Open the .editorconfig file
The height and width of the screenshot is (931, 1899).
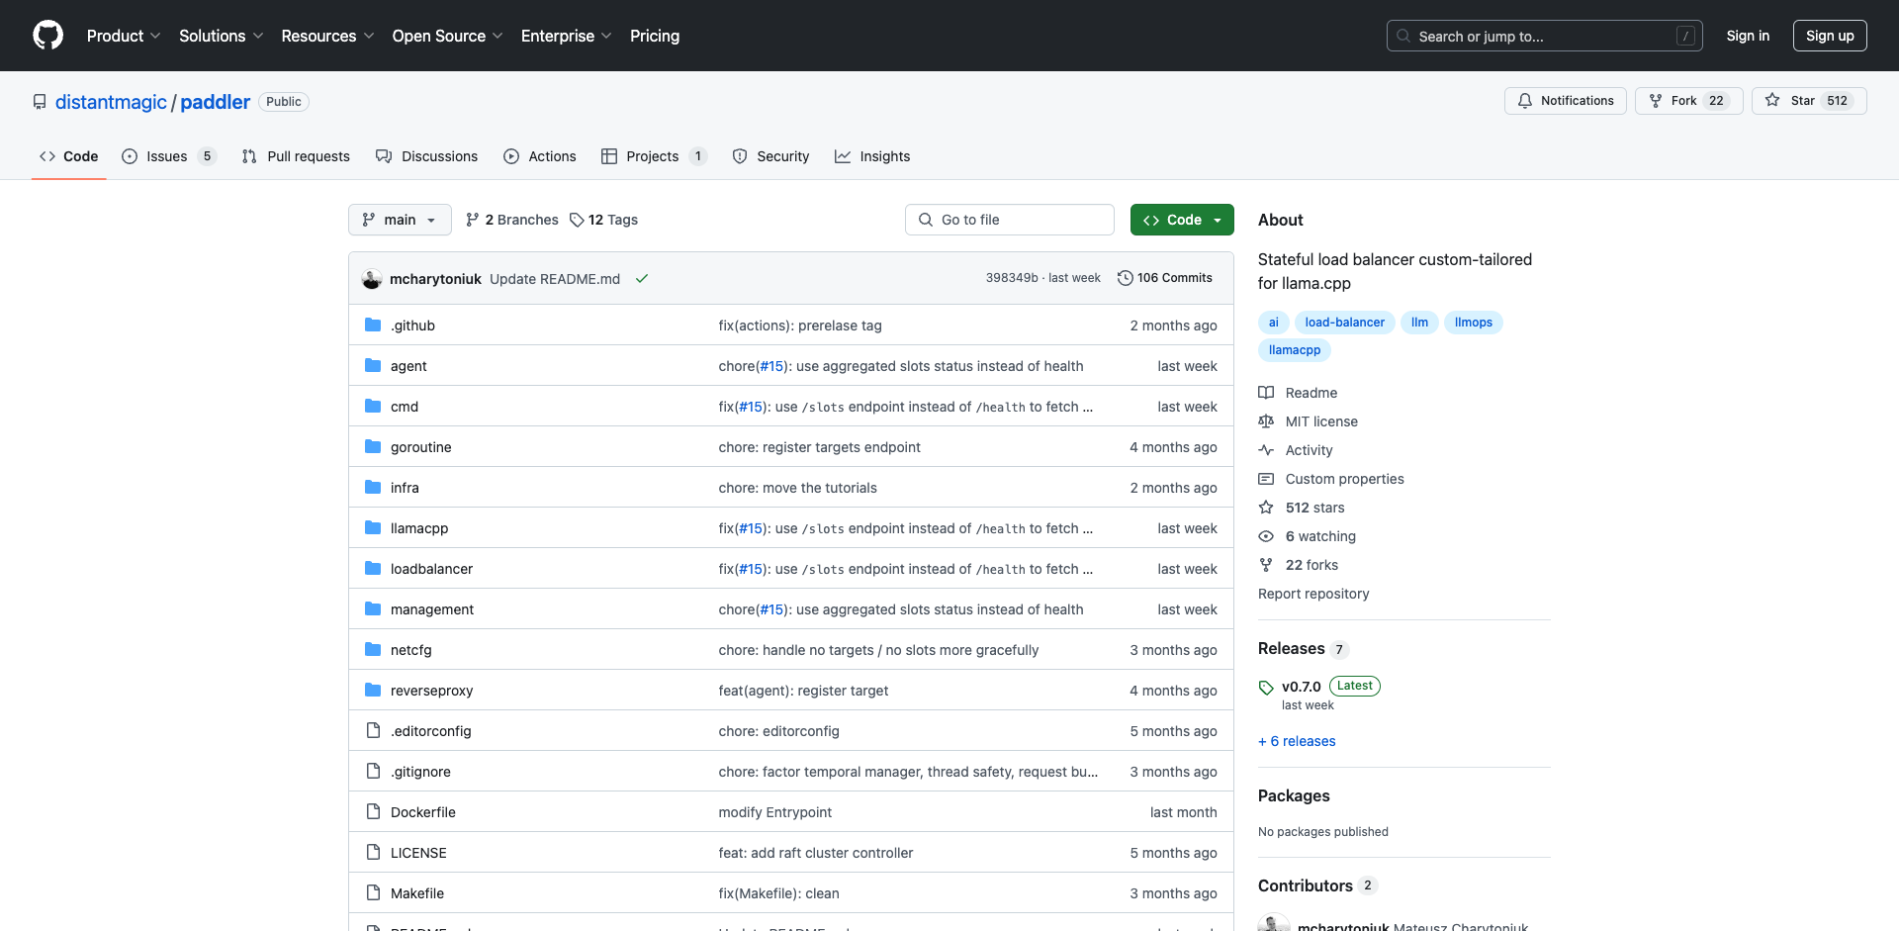point(430,731)
